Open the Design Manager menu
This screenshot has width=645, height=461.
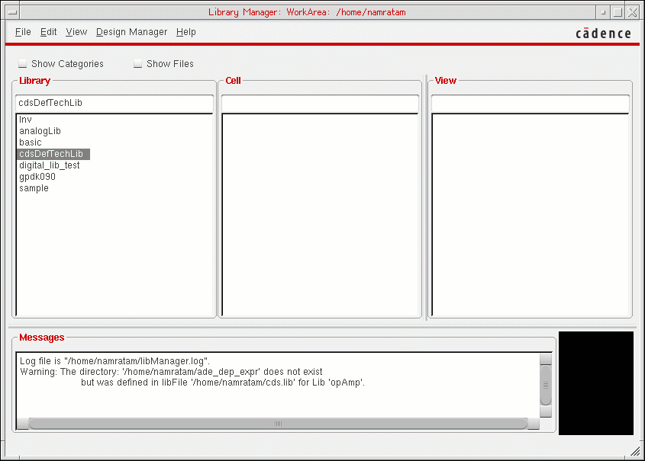coord(131,32)
